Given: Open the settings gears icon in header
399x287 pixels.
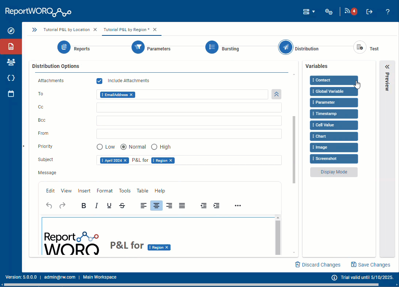Looking at the screenshot, I should pos(328,12).
